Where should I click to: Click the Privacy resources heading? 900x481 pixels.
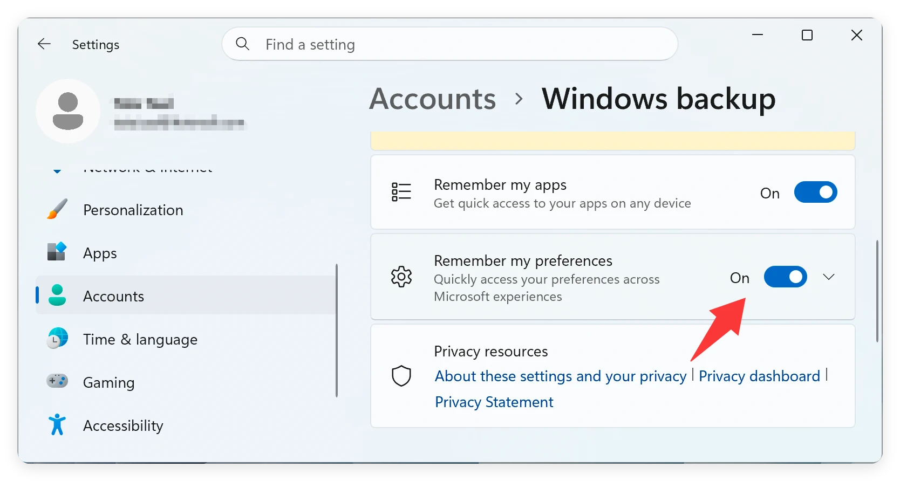click(x=491, y=352)
